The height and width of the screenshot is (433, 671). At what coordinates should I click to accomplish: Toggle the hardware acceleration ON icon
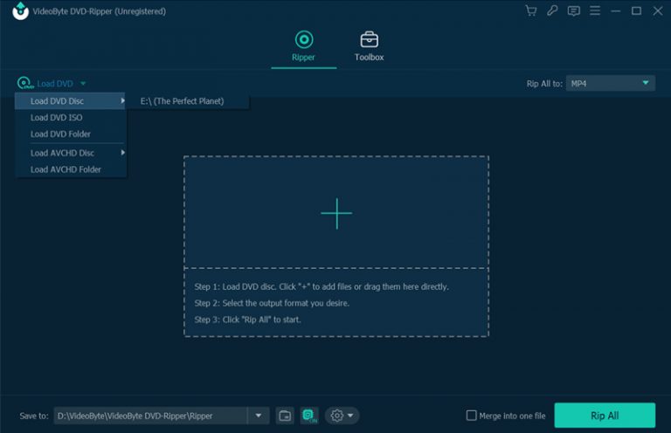[x=309, y=416]
